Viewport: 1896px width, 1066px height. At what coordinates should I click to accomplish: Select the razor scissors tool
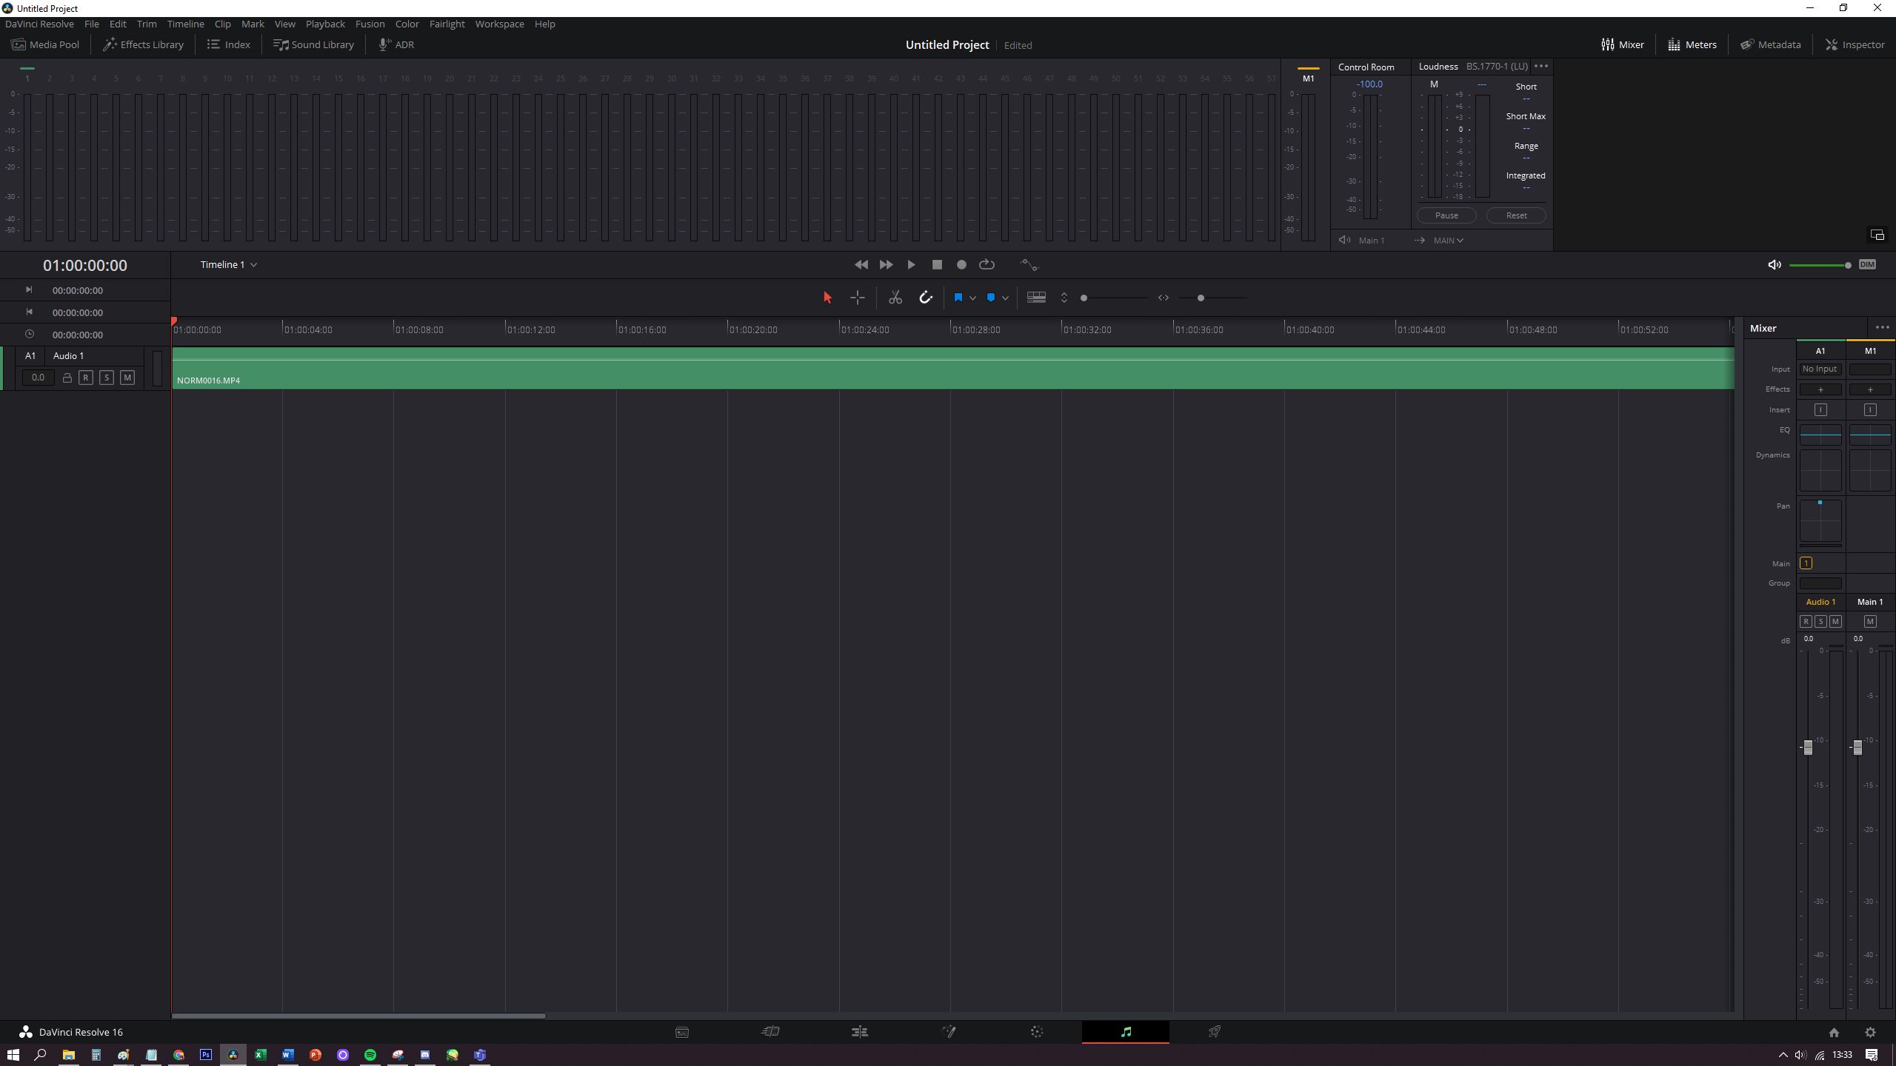tap(895, 298)
